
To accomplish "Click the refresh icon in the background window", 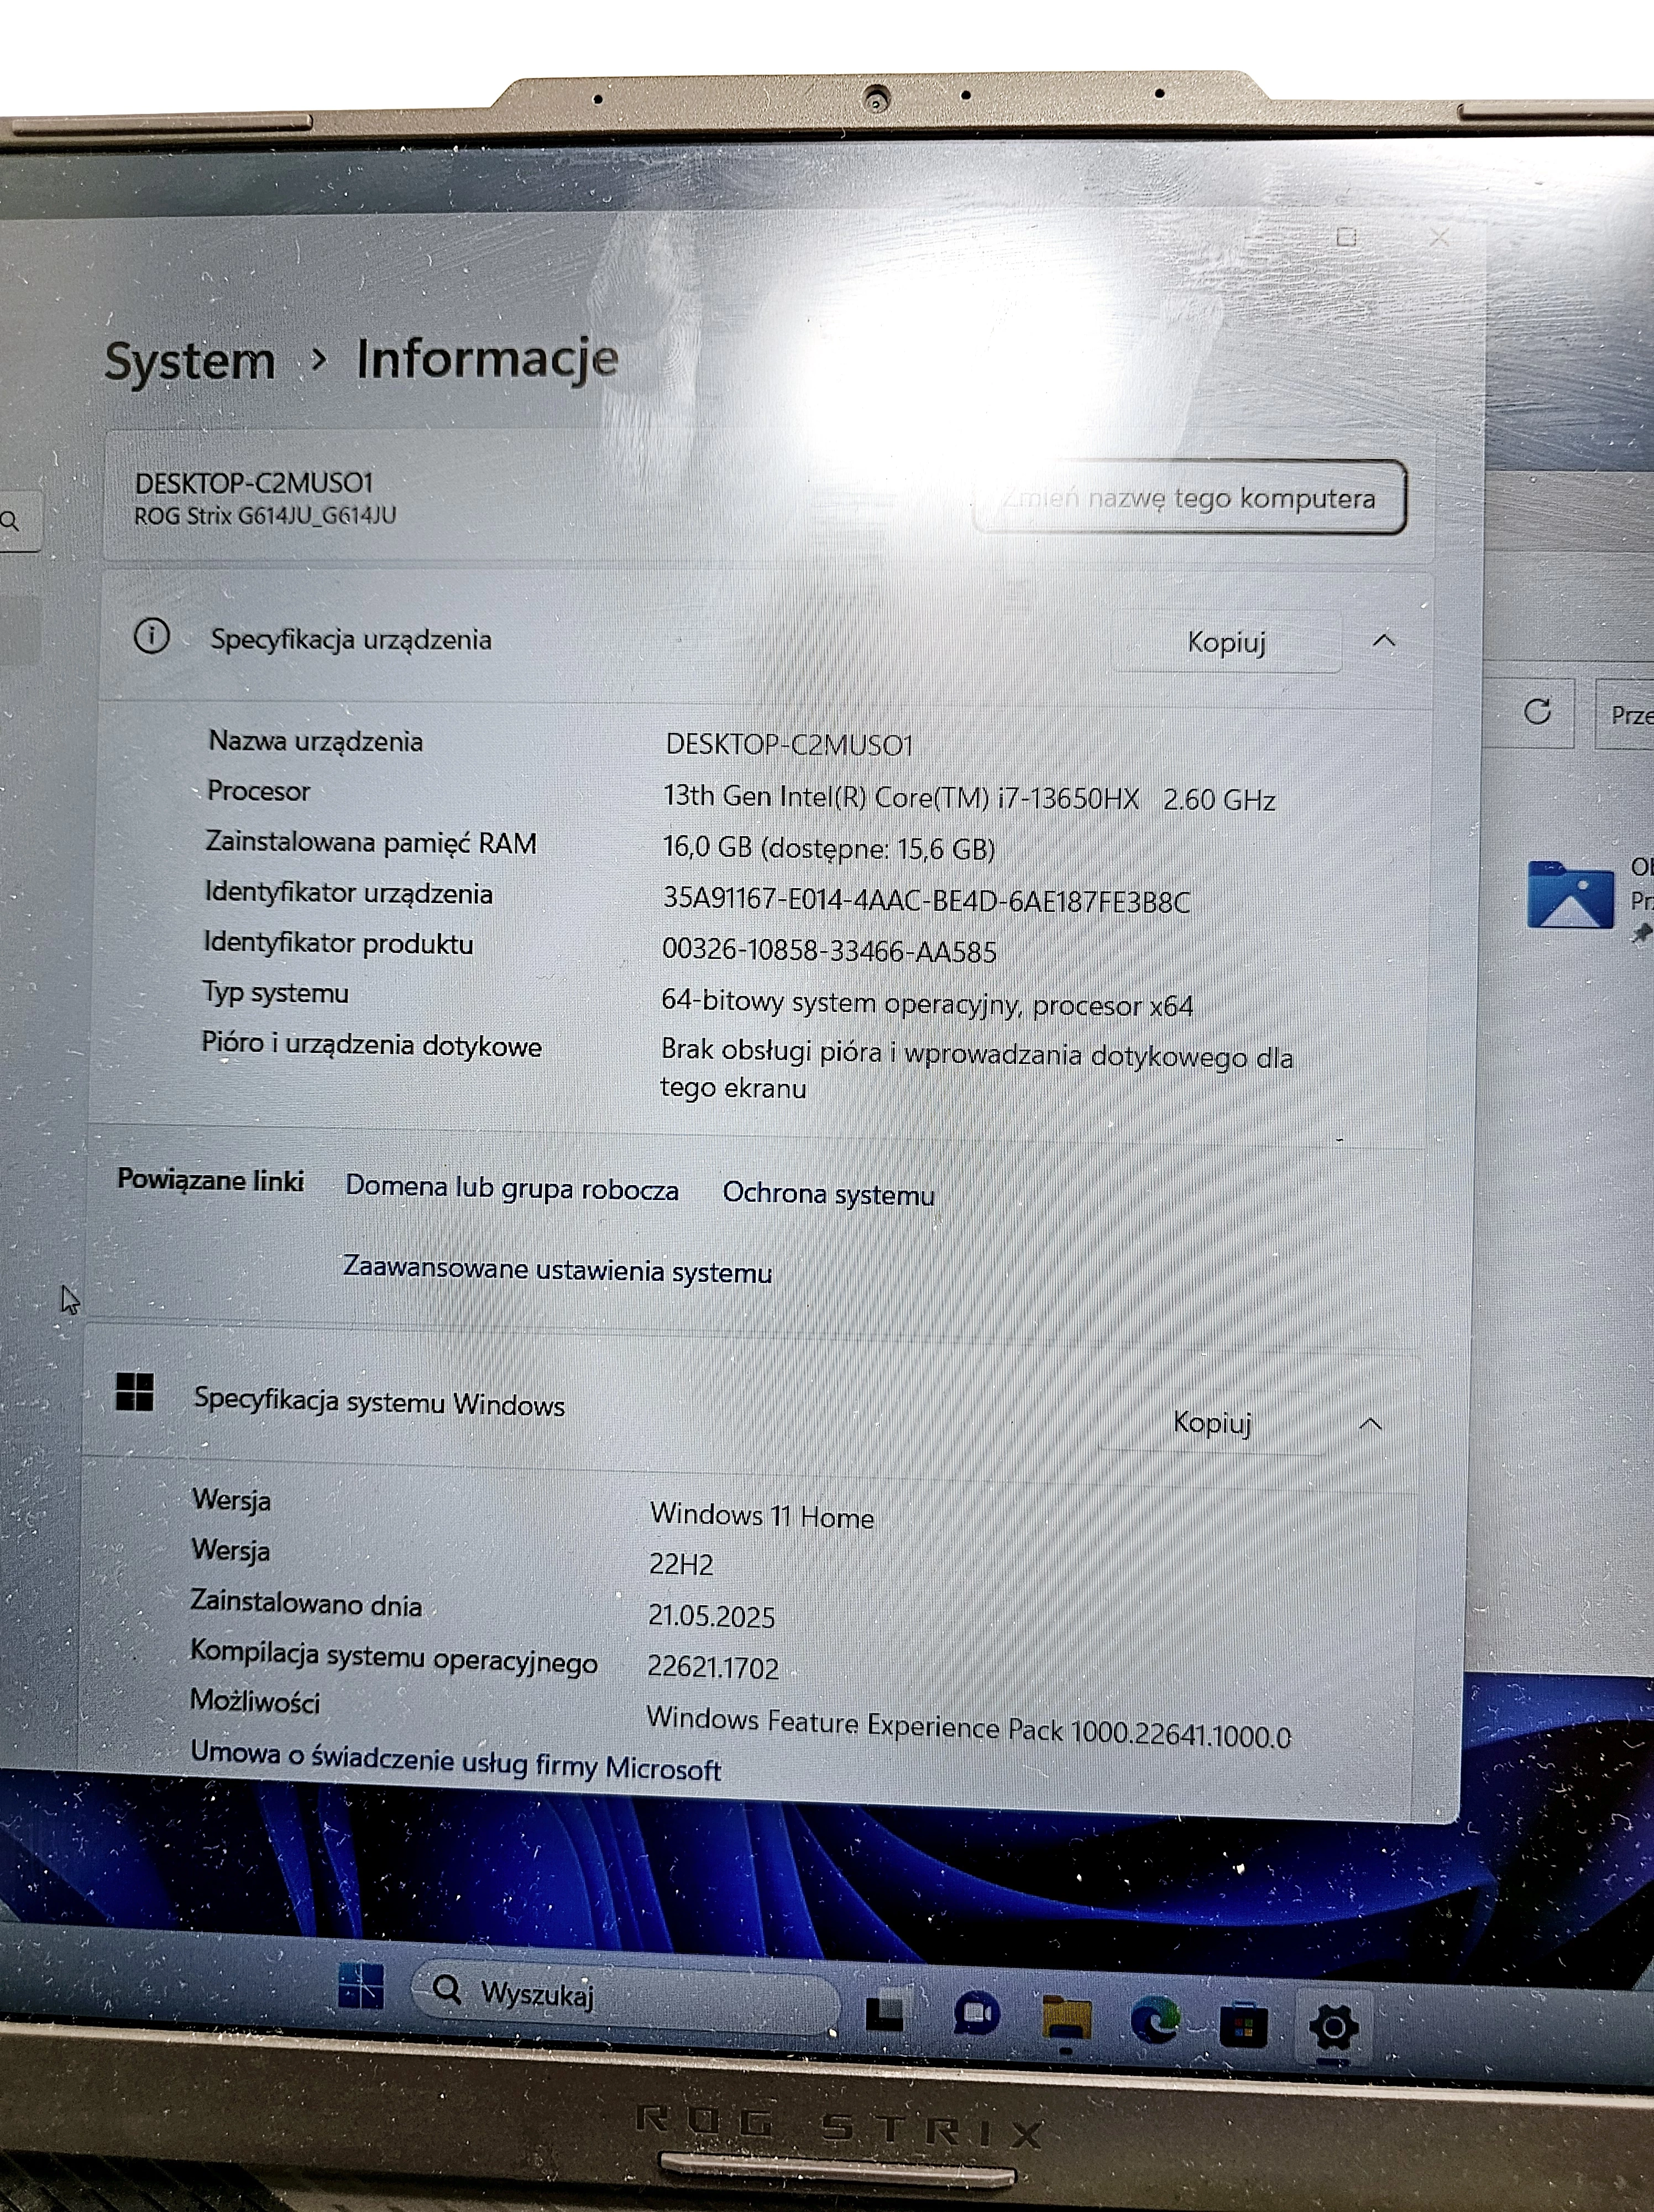I will 1537,711.
